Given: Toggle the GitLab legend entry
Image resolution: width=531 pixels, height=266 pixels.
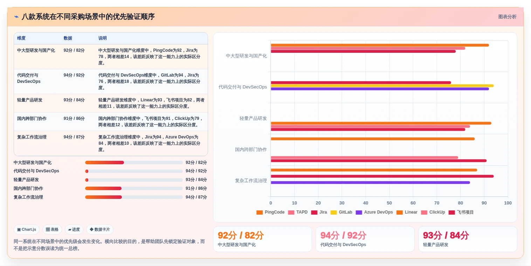Looking at the screenshot, I should [x=341, y=213].
